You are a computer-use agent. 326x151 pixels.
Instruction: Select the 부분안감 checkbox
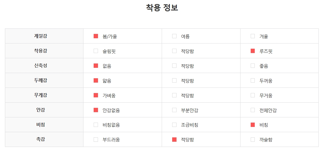(174, 110)
